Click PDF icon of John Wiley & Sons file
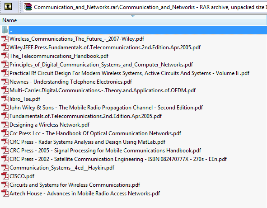This screenshot has width=267, height=208. [x=5, y=108]
